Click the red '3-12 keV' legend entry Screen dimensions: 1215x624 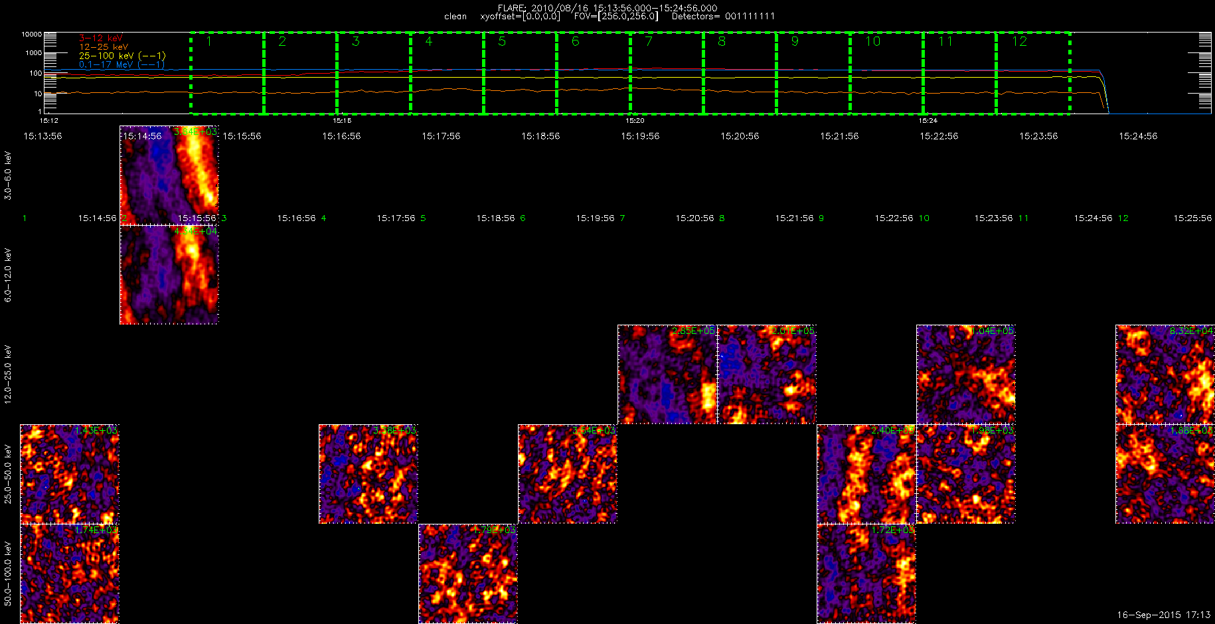(101, 39)
